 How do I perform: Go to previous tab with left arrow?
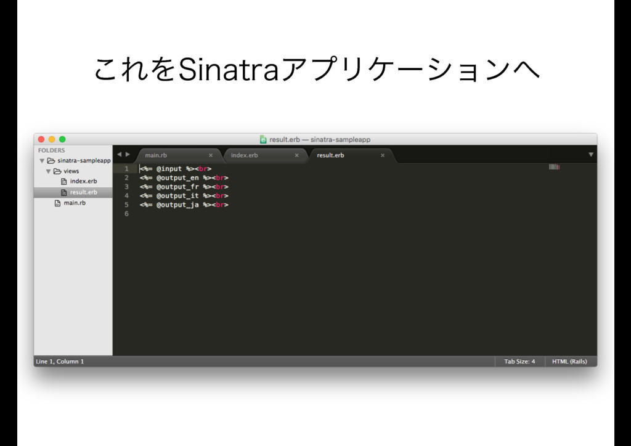pos(119,155)
